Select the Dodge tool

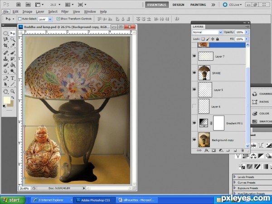coord(13,71)
